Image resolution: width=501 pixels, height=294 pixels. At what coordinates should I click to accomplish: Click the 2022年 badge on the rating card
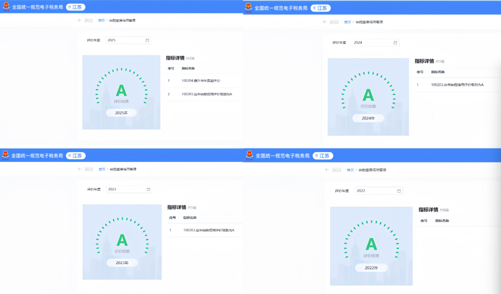[371, 268]
